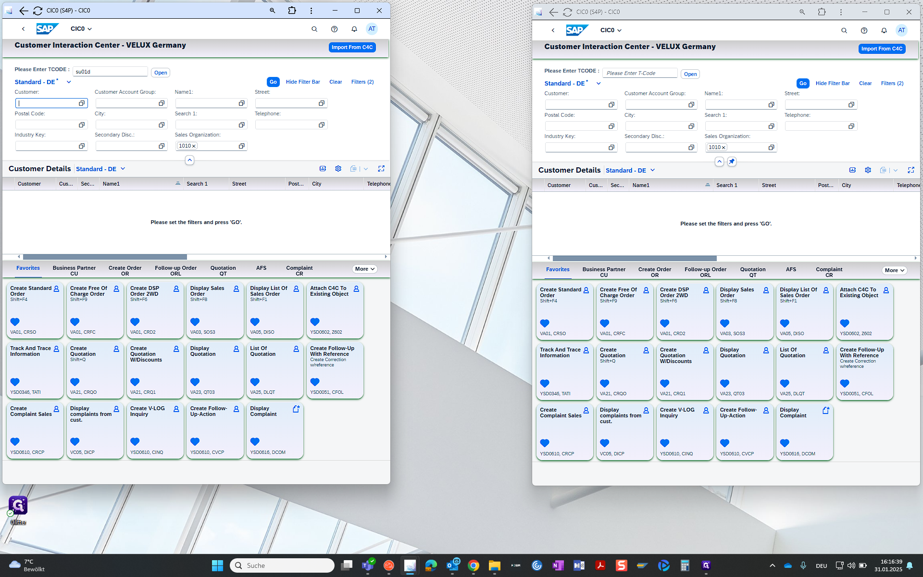Viewport: 923px width, 577px height.
Task: Open value help for Street field, right window
Action: [x=851, y=104]
